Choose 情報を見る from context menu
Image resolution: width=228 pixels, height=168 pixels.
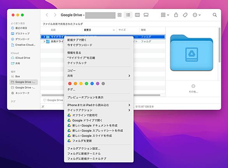pyautogui.click(x=98, y=53)
